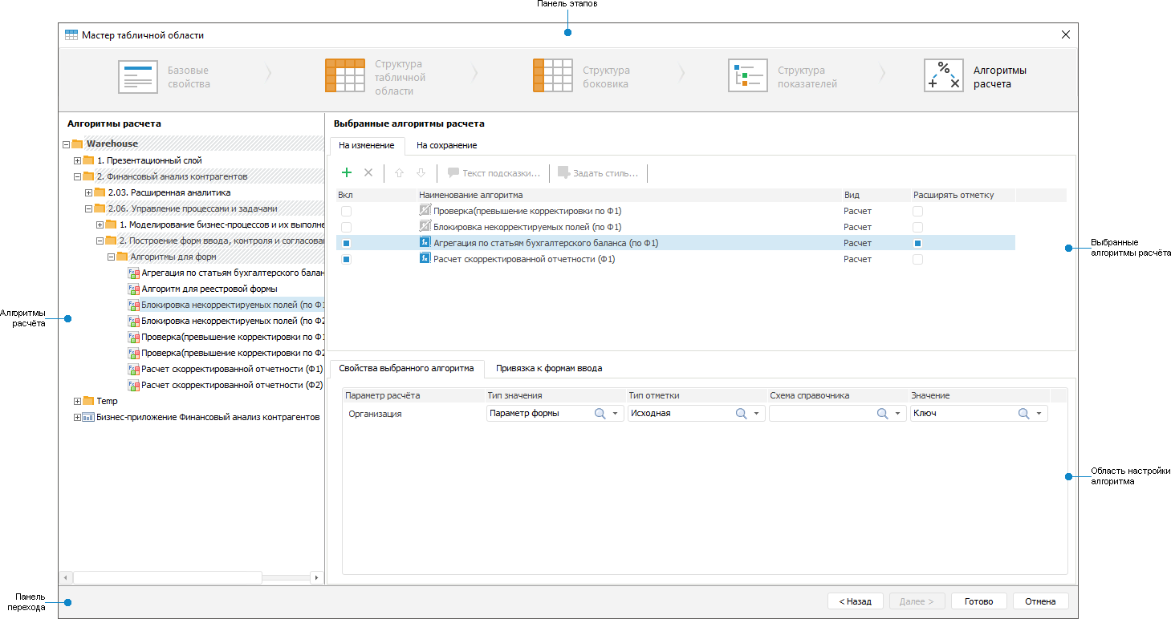Click the Базовые свойства step icon

138,77
